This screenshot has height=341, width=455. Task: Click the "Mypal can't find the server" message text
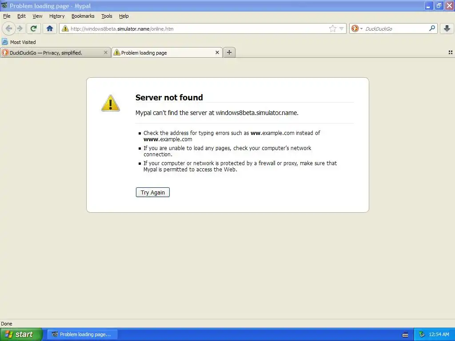[x=217, y=113]
